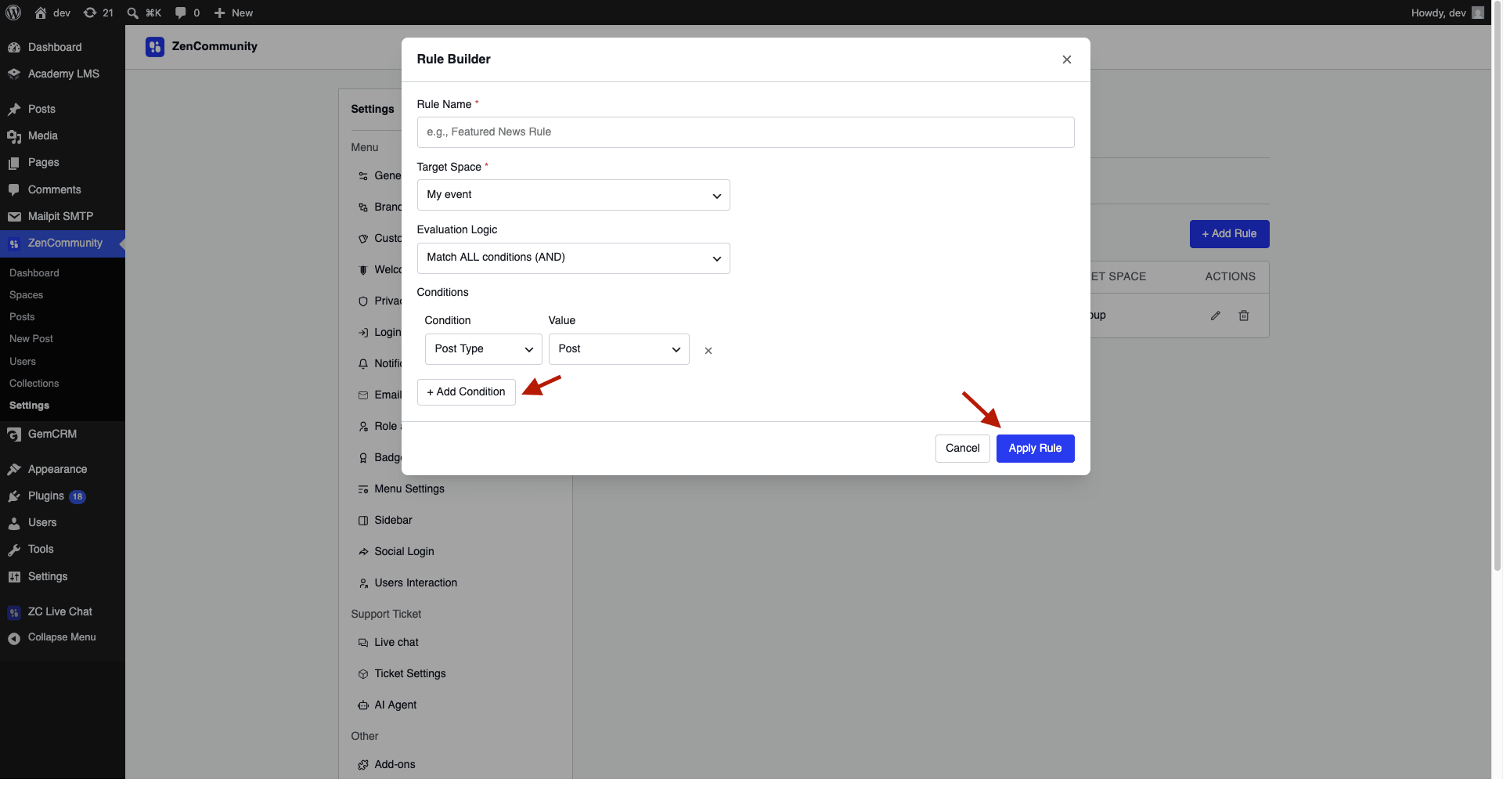This screenshot has height=797, width=1503.
Task: Expand the Evaluation Logic dropdown
Action: tap(573, 258)
